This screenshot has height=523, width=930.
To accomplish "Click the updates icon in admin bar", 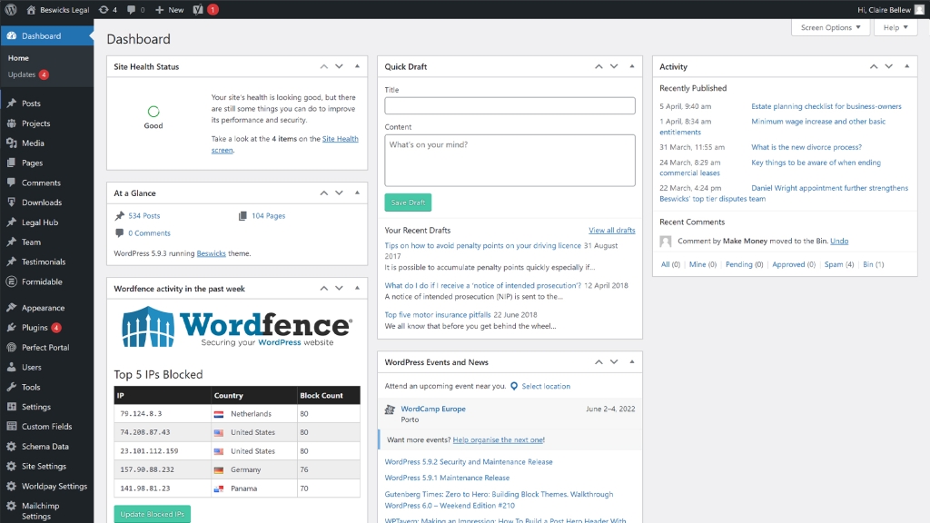I will click(x=107, y=9).
